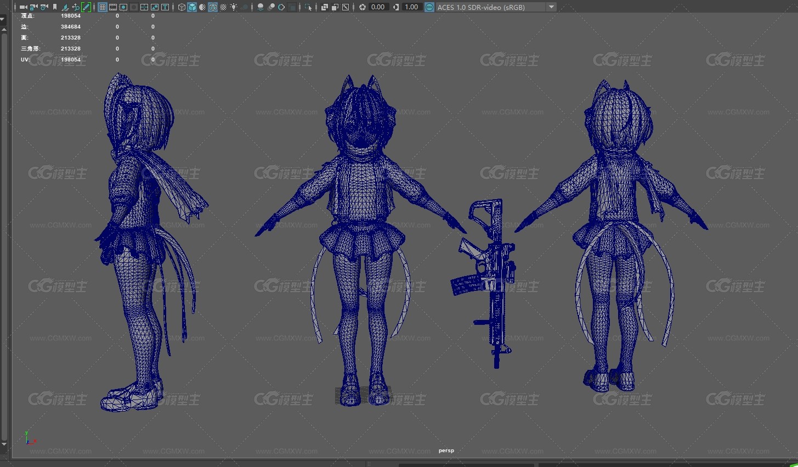Toggle the Resolution Gate overlay
The image size is (798, 467).
(123, 7)
